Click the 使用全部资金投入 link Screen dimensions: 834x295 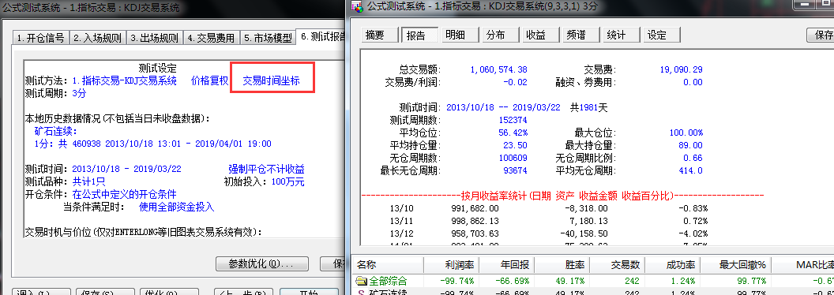click(x=177, y=207)
